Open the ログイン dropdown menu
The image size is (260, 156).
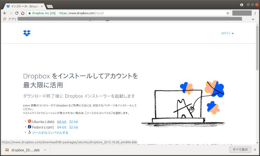pyautogui.click(x=227, y=33)
